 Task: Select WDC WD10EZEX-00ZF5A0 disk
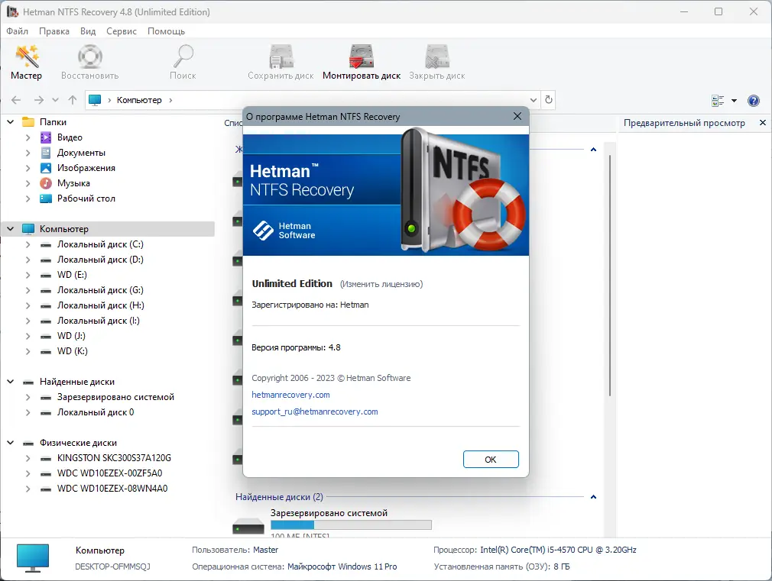pos(109,473)
